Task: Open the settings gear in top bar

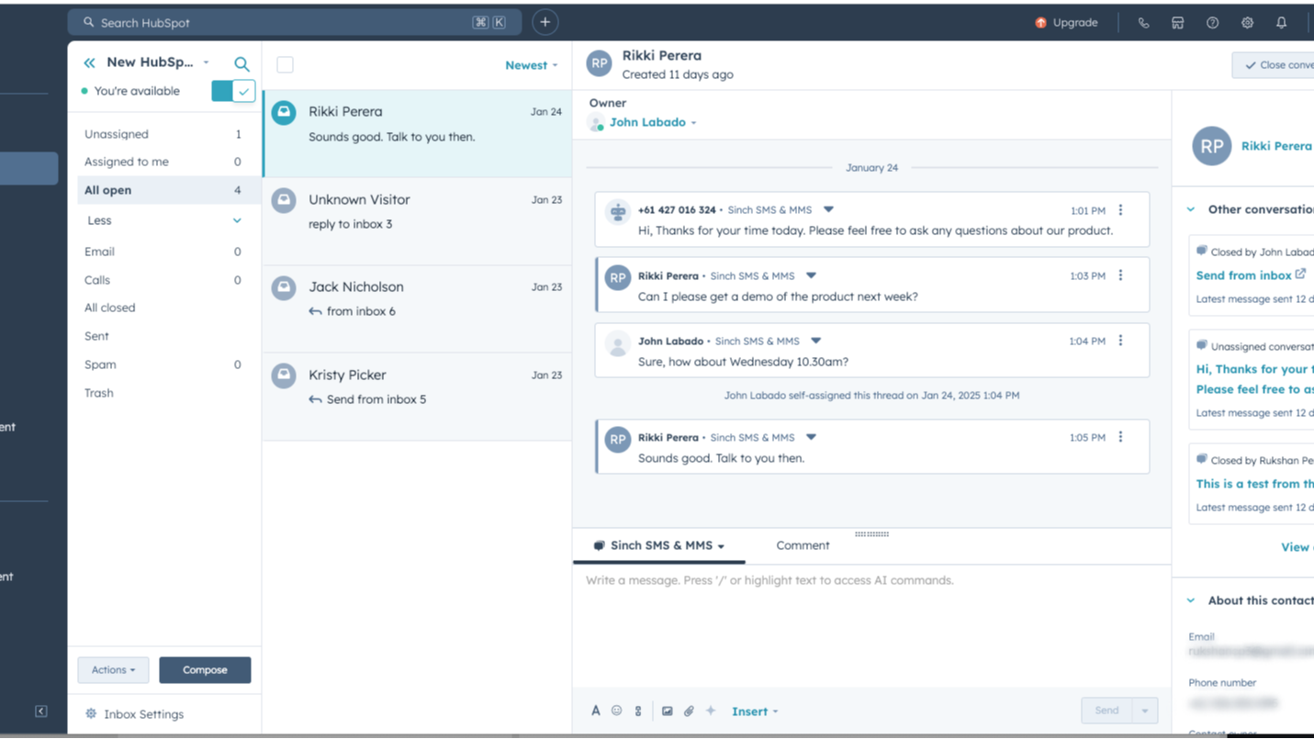Action: coord(1247,23)
